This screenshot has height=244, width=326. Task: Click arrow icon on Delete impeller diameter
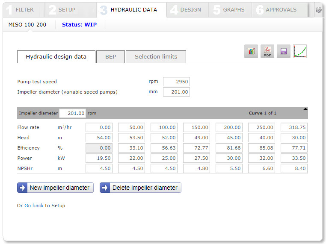click(105, 188)
